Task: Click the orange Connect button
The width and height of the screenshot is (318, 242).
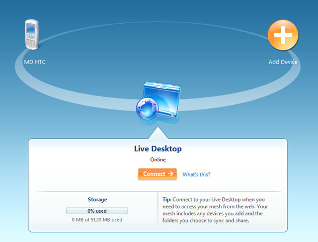Action: (x=157, y=174)
